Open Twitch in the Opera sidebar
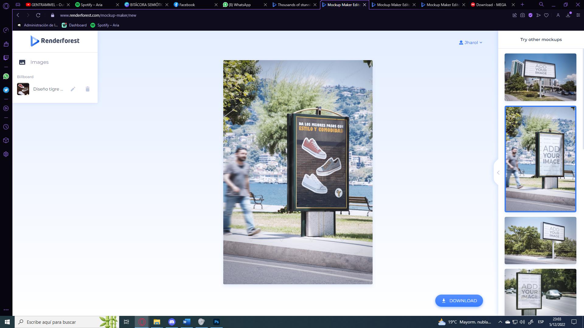This screenshot has height=328, width=584. click(x=6, y=58)
